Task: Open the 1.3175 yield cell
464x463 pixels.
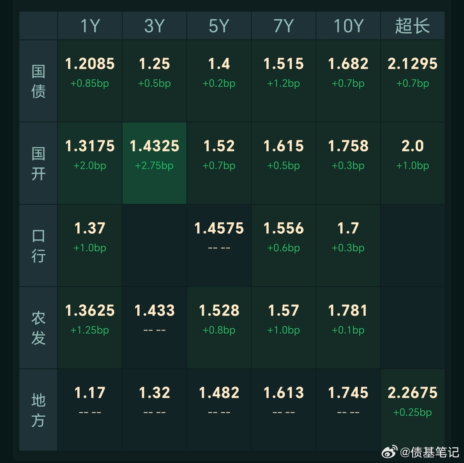Action: tap(90, 163)
